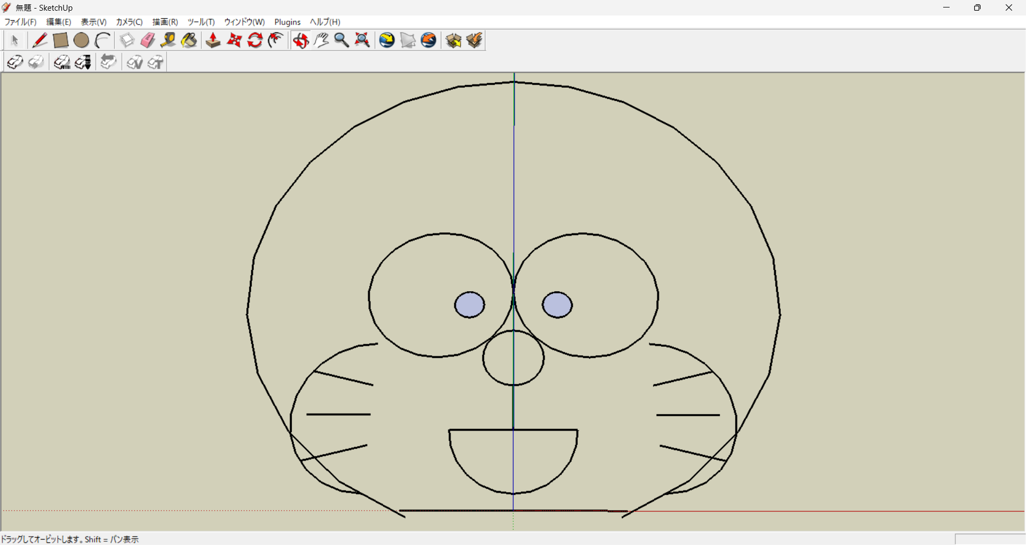Select the Tape Measure tool

(168, 40)
